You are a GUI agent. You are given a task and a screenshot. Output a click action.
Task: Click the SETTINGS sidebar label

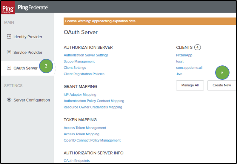point(13,86)
